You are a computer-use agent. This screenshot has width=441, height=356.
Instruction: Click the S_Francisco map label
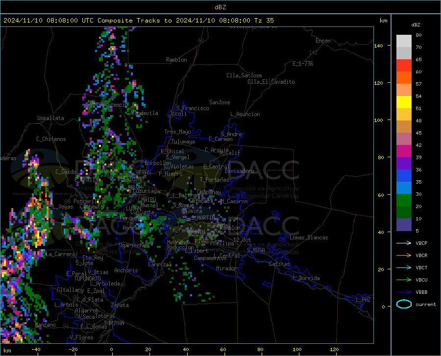193,108
